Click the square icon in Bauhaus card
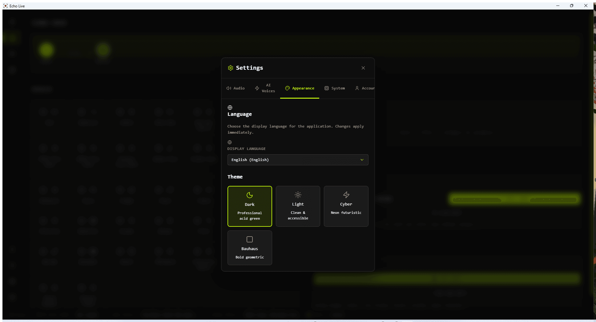Image resolution: width=596 pixels, height=322 pixels. pos(250,239)
